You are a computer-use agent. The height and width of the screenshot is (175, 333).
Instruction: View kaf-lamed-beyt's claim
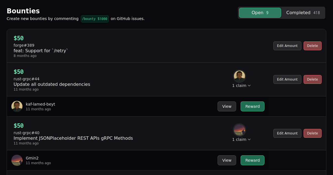point(227,106)
